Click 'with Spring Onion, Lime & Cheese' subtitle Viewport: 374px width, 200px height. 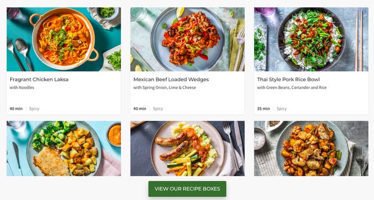(x=165, y=87)
